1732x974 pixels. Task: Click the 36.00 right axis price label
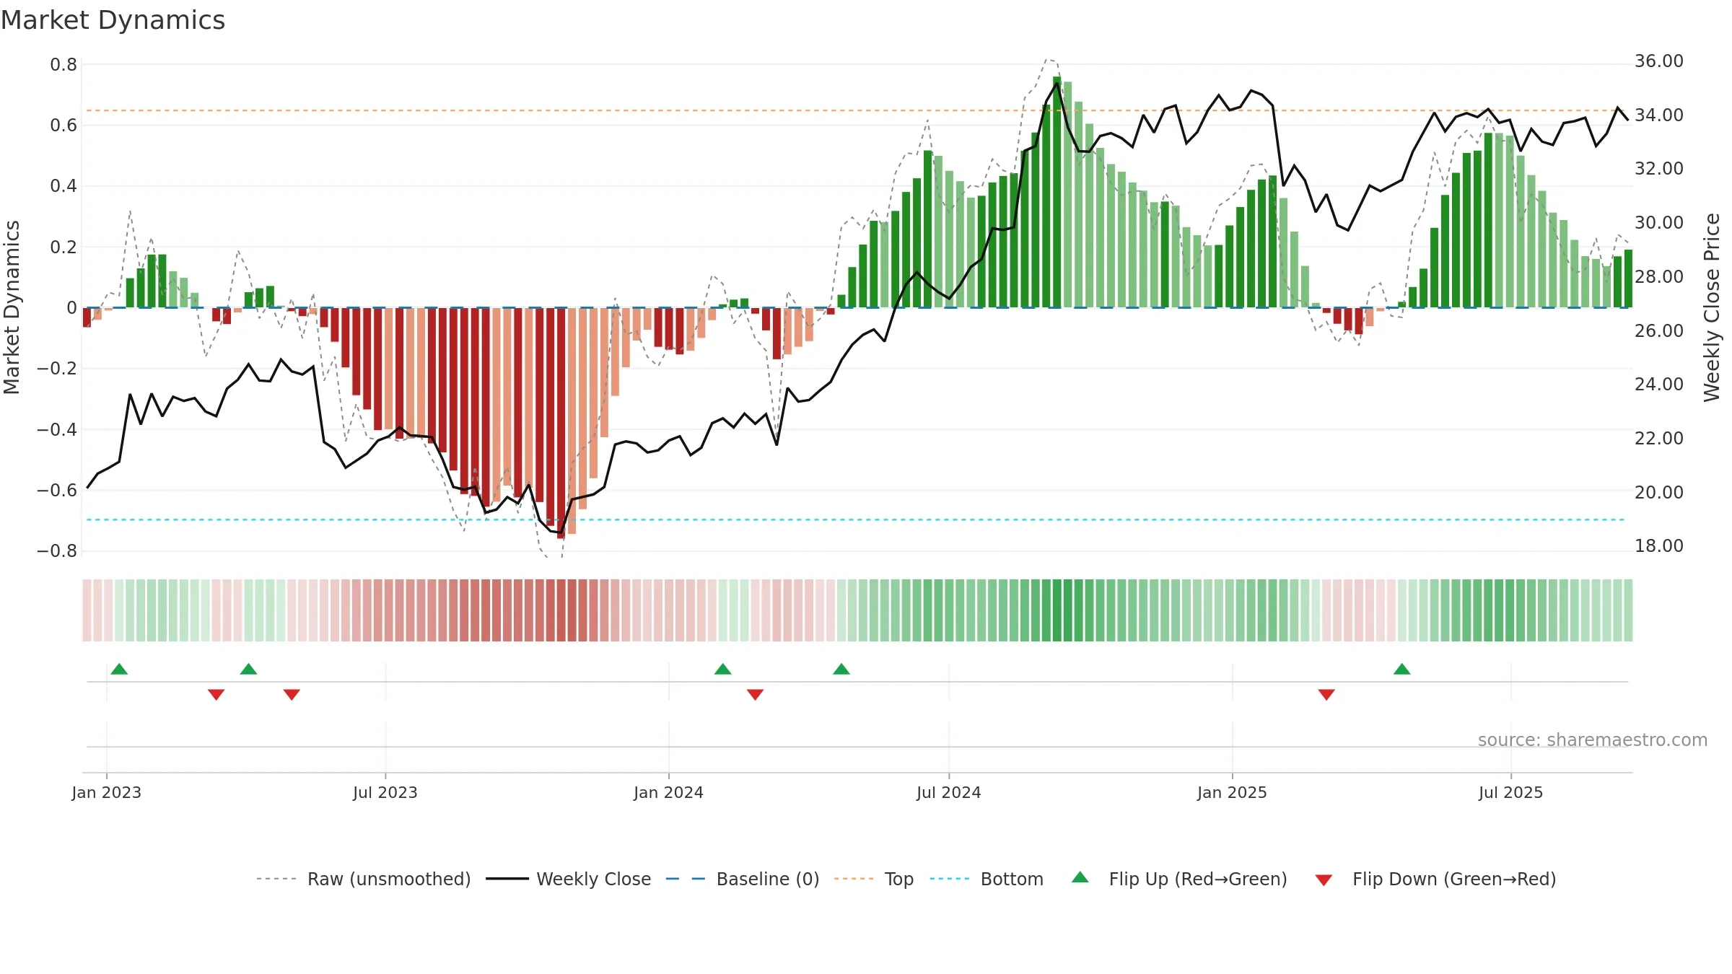point(1659,61)
